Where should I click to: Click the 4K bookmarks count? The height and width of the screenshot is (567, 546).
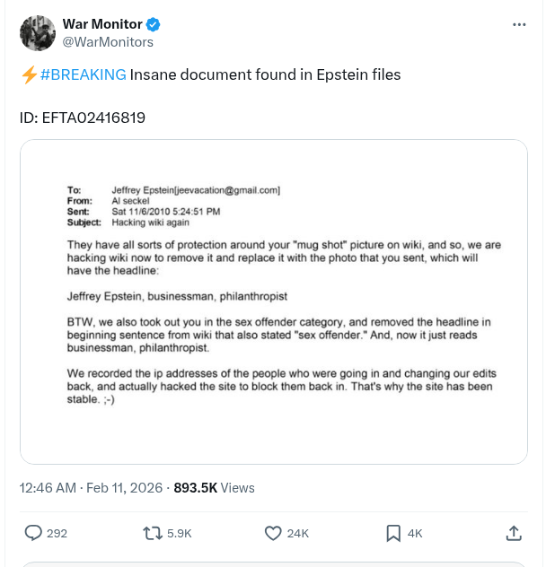(415, 533)
